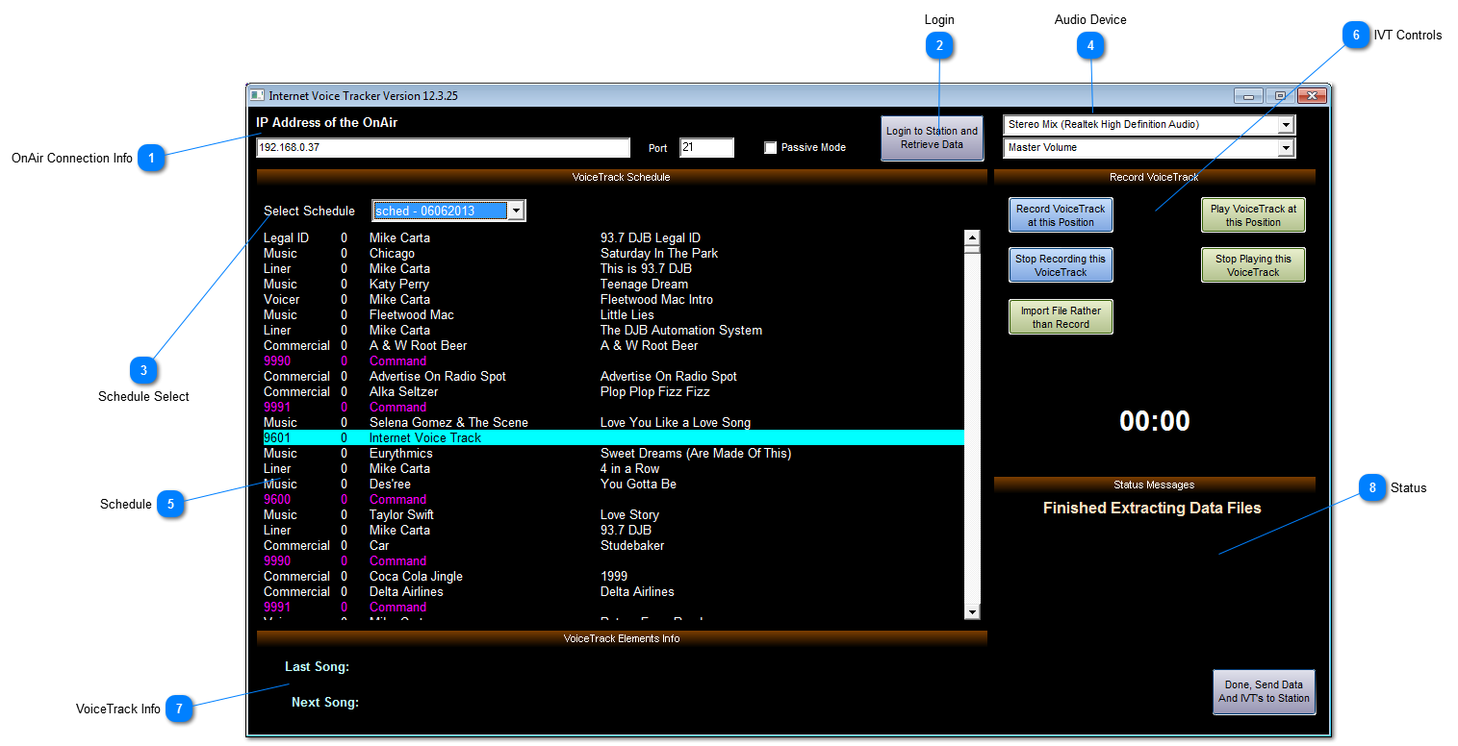Open the Select Schedule dropdown

pyautogui.click(x=516, y=211)
